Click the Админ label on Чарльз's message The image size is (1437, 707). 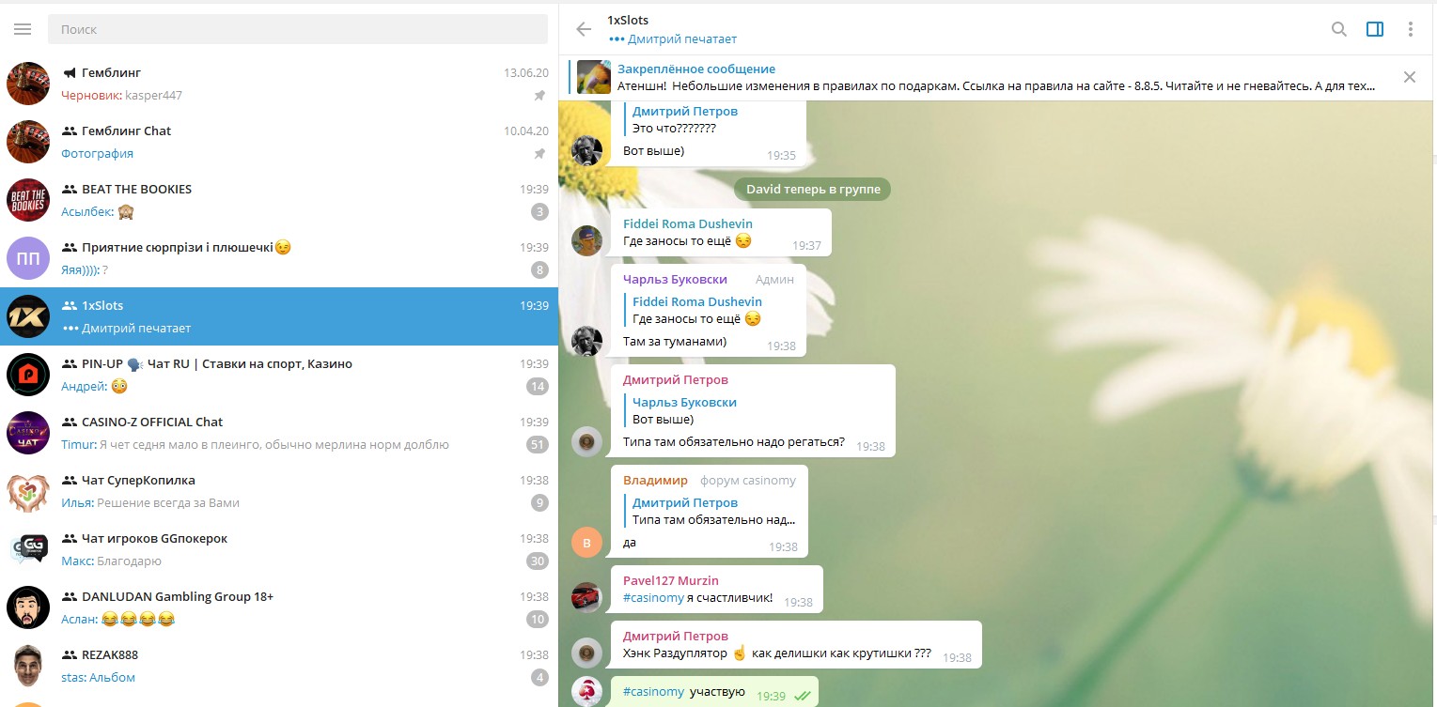(x=774, y=279)
